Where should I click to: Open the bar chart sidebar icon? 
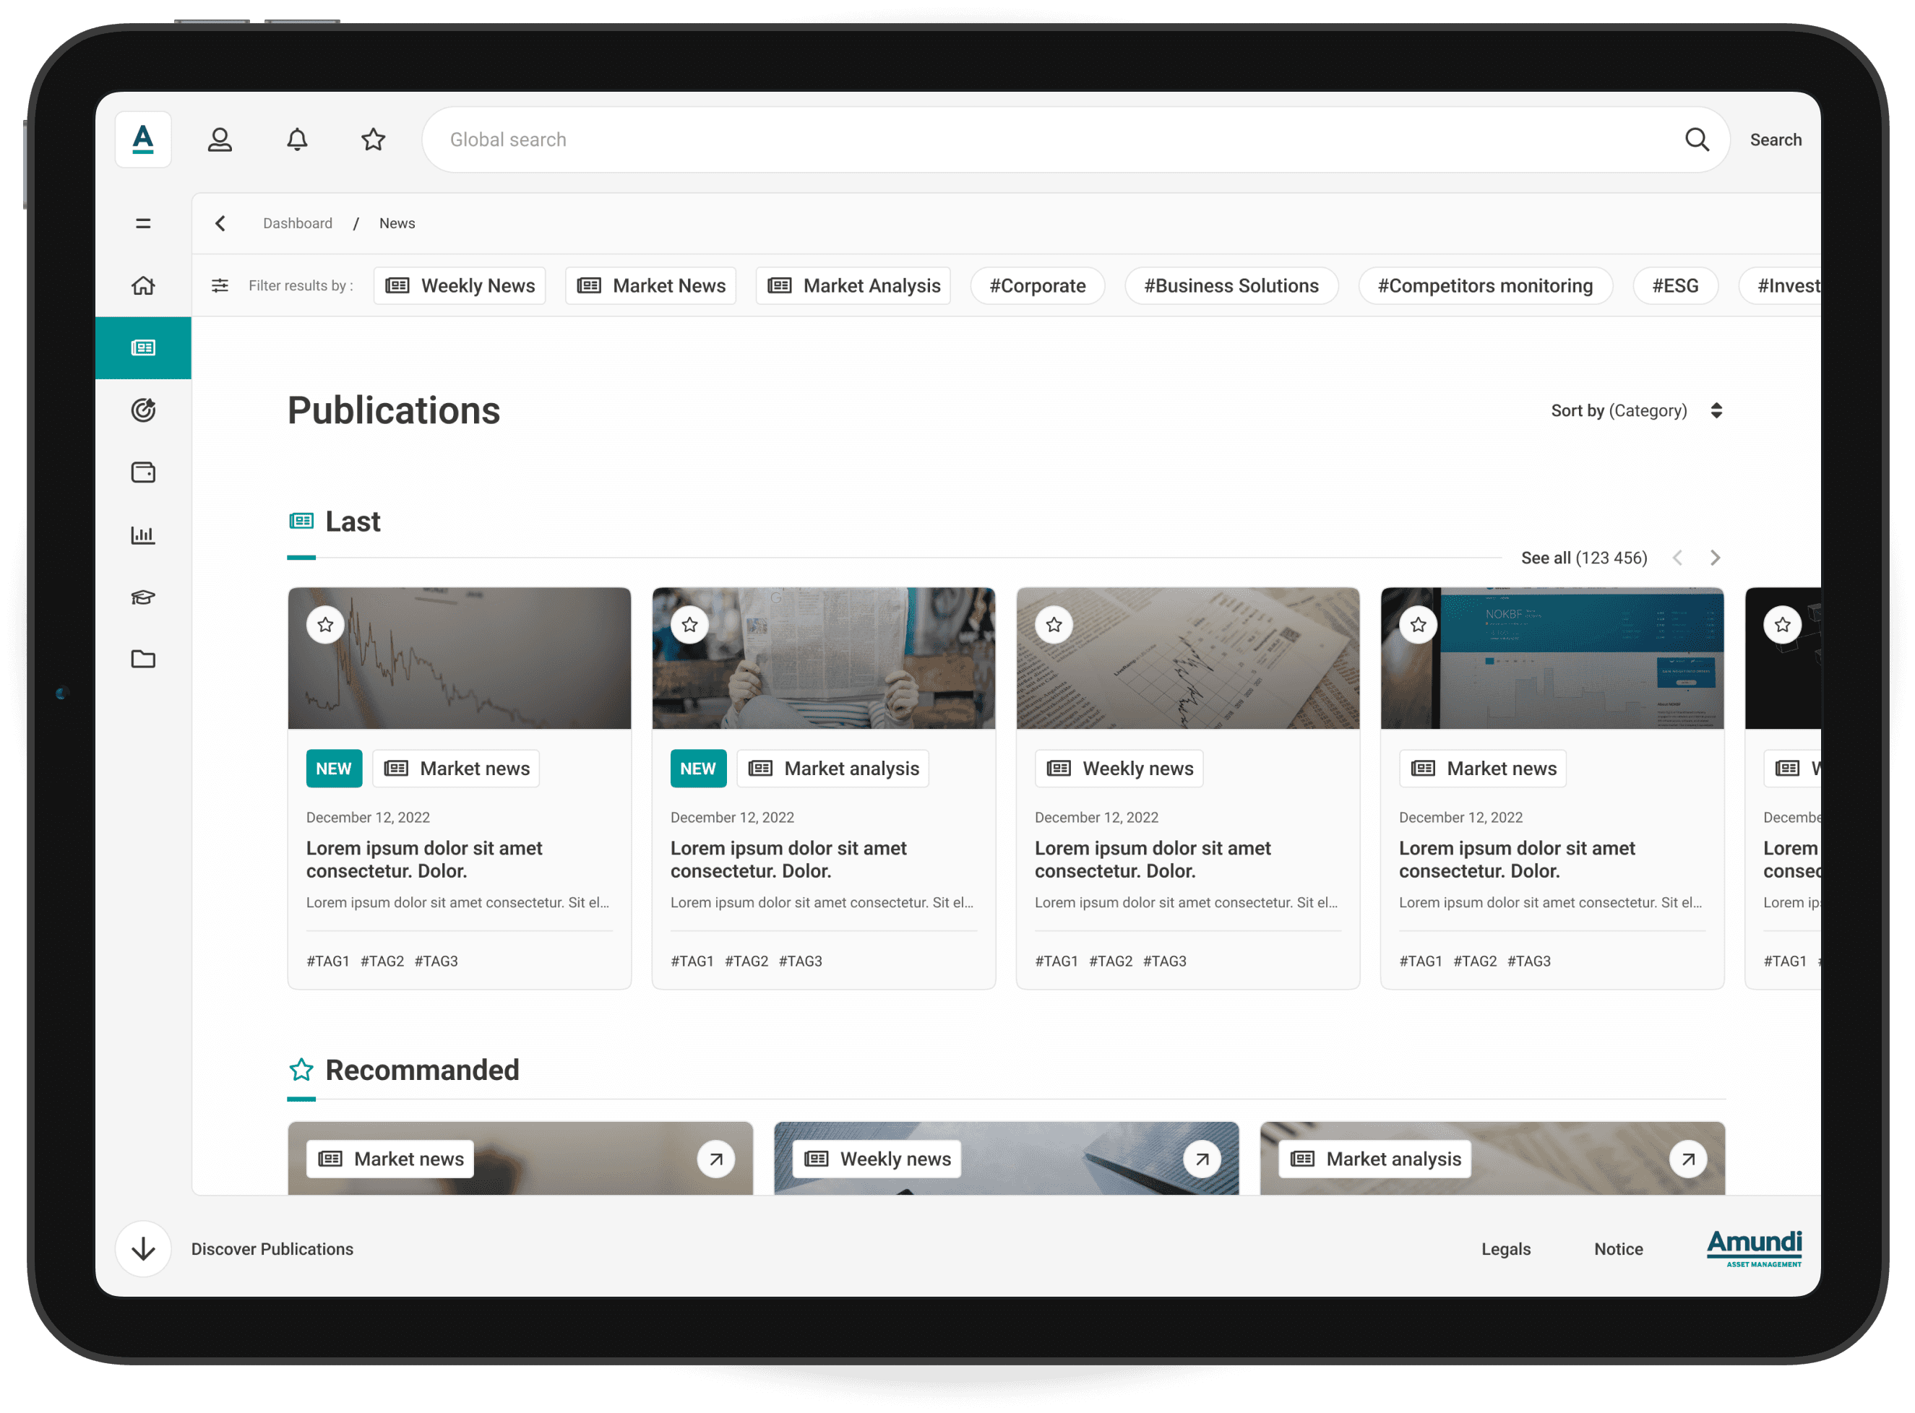143,535
